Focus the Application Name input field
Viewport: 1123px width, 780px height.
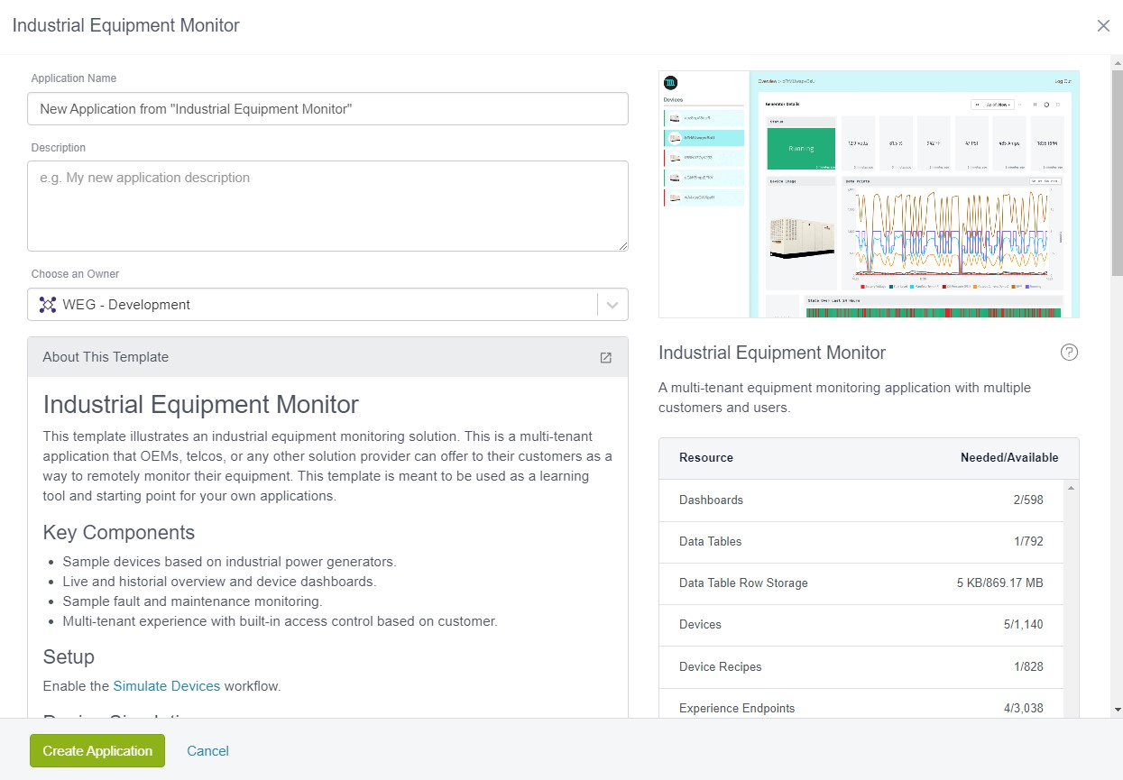pos(327,108)
